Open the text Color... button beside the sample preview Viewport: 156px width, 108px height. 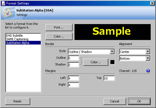pos(59,36)
